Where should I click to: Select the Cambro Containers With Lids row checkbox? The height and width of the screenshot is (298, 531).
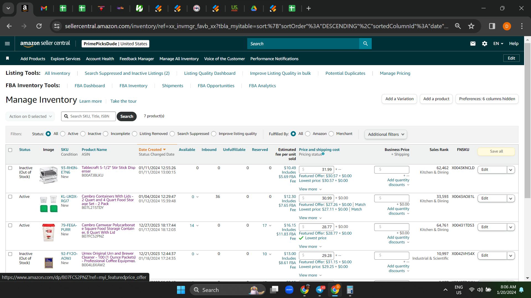[x=10, y=196]
